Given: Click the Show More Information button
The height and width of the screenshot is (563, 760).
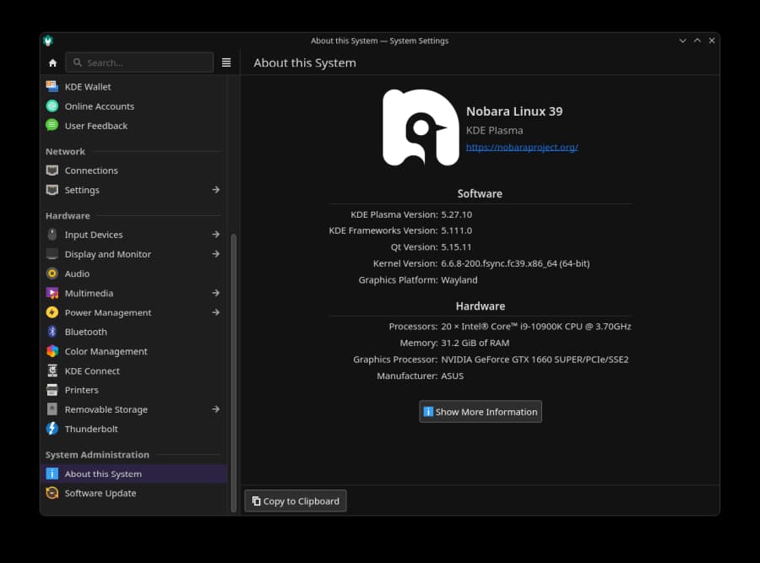Looking at the screenshot, I should (480, 412).
